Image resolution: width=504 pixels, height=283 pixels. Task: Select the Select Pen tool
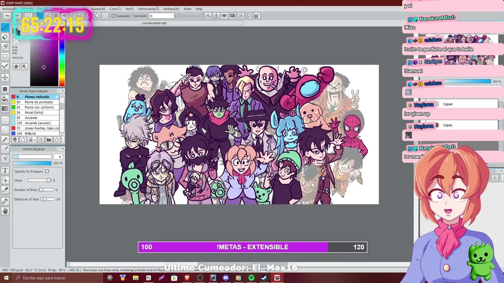tap(5, 150)
